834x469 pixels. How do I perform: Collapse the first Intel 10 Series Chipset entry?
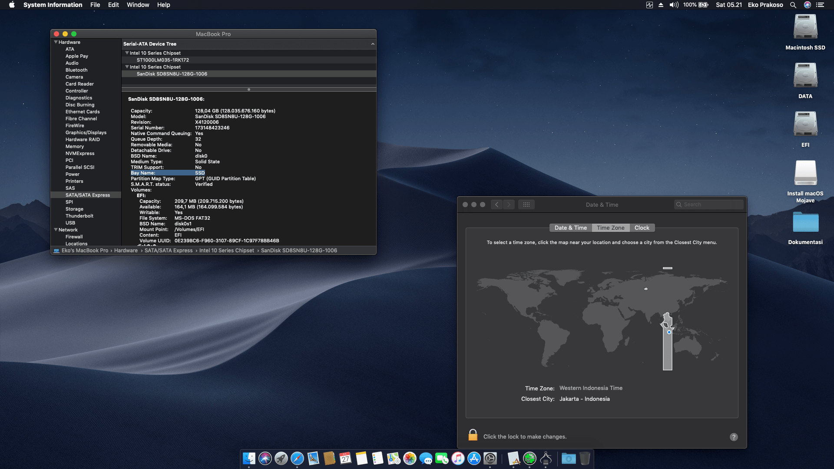pyautogui.click(x=126, y=53)
